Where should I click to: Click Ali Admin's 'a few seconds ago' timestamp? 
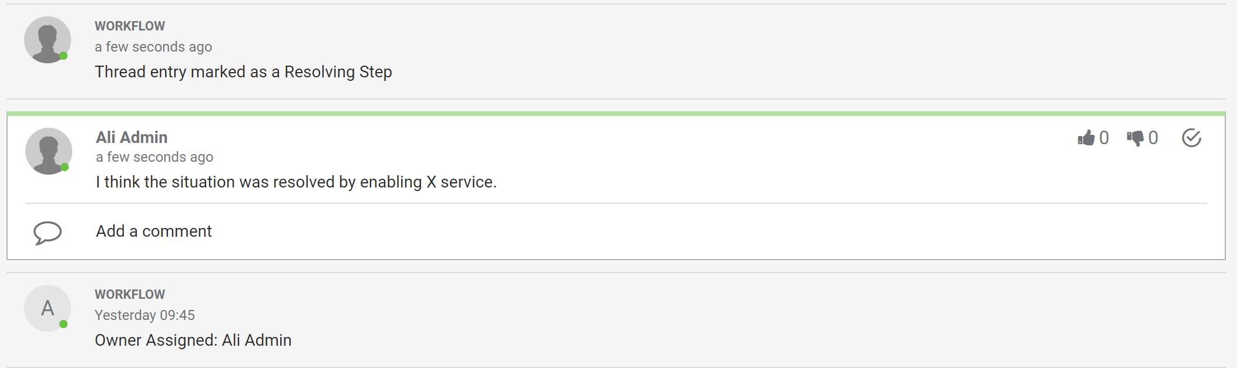tap(154, 157)
